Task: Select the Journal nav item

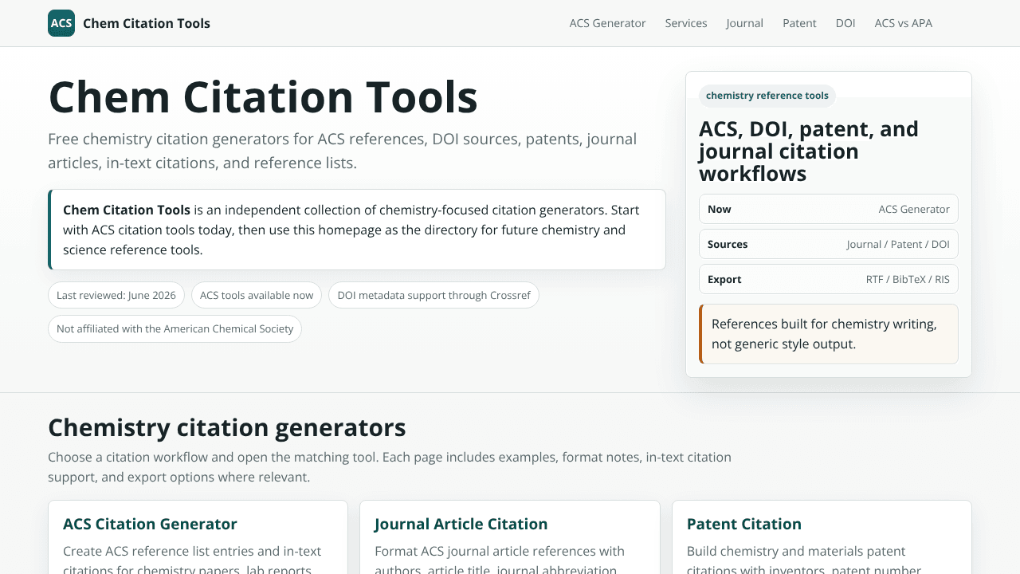Action: (745, 23)
